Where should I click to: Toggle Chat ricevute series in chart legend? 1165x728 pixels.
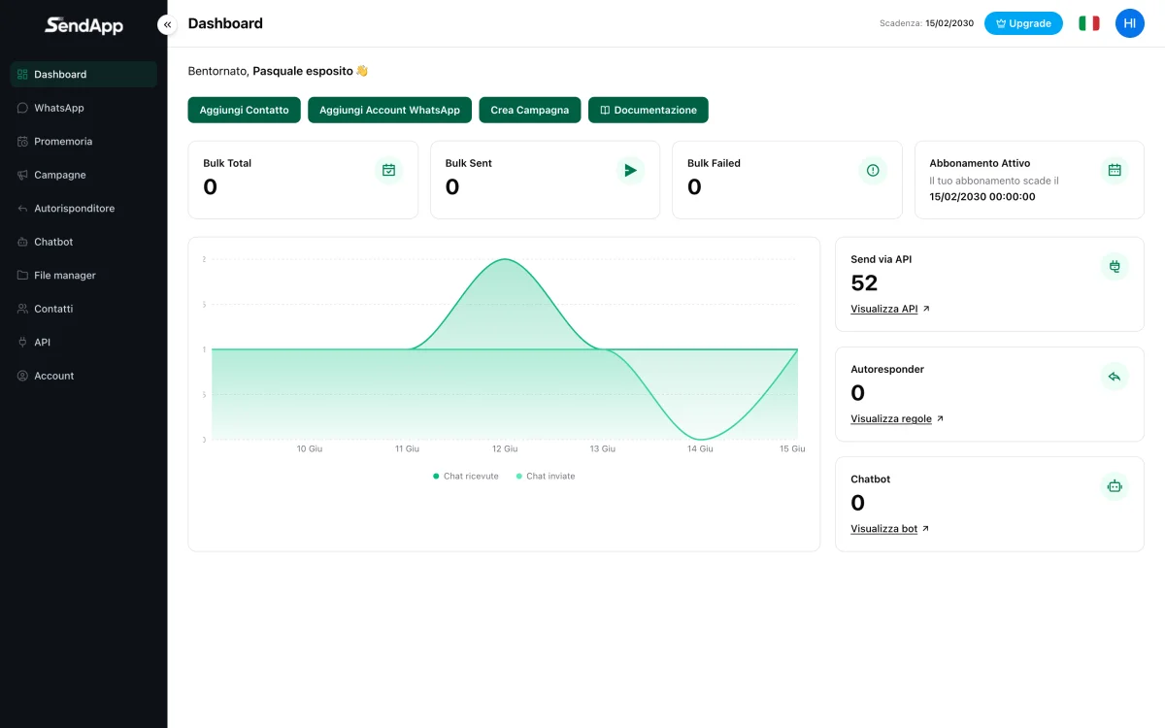(466, 477)
